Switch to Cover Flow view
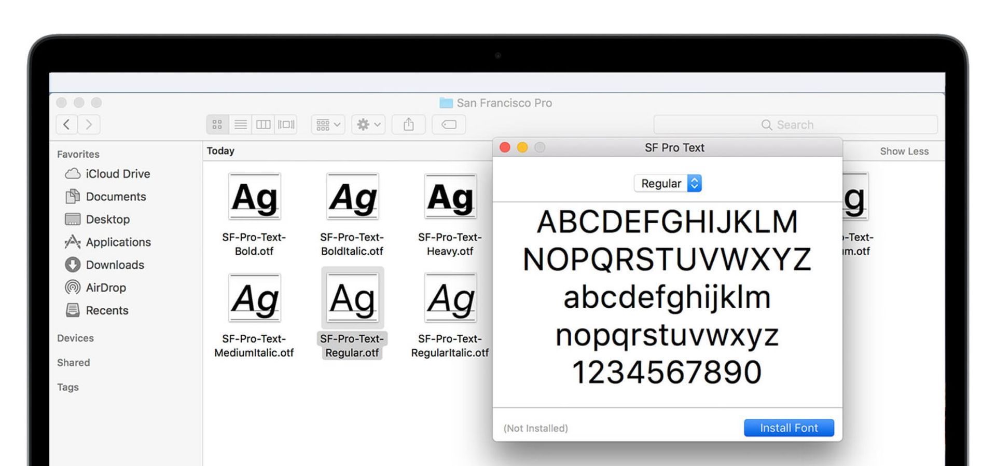The image size is (996, 466). coord(286,125)
